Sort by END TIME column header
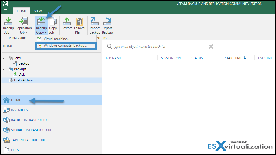Screen dimensions: 276x155 [265, 58]
